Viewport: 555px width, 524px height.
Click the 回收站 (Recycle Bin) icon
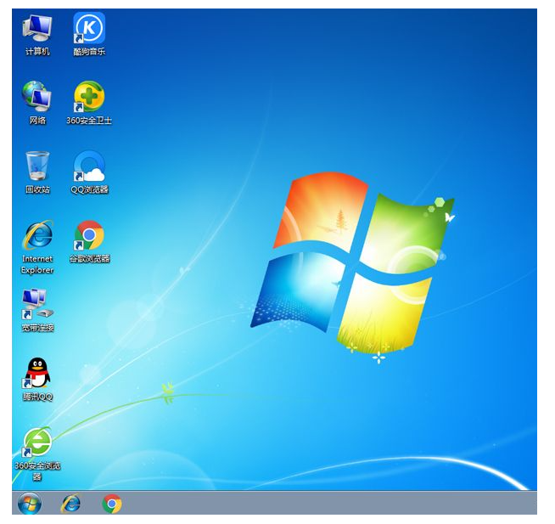click(x=37, y=166)
